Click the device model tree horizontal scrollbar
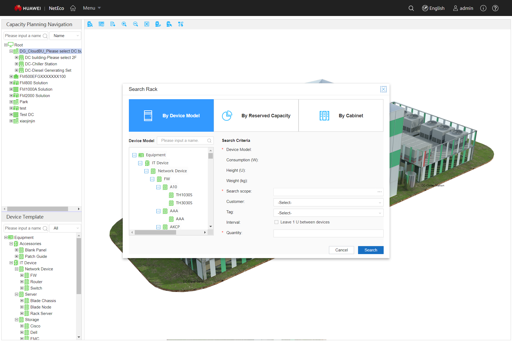The width and height of the screenshot is (512, 341). tap(155, 232)
